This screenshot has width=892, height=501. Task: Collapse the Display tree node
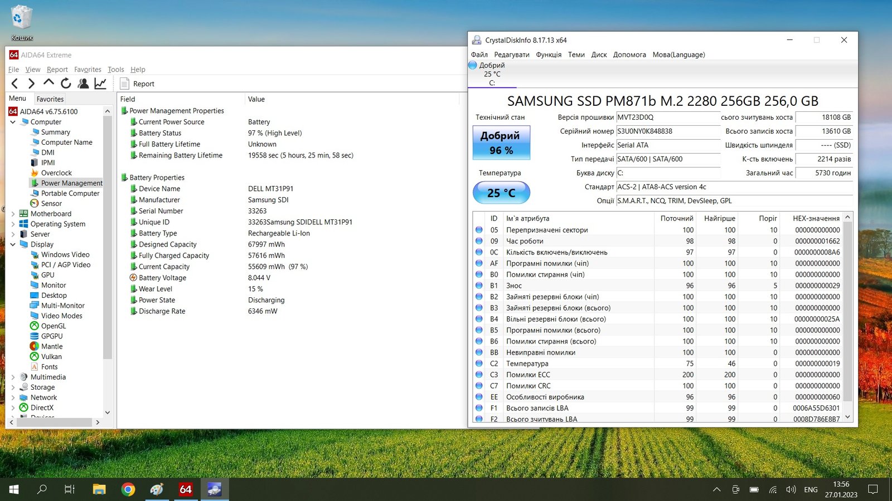click(13, 244)
